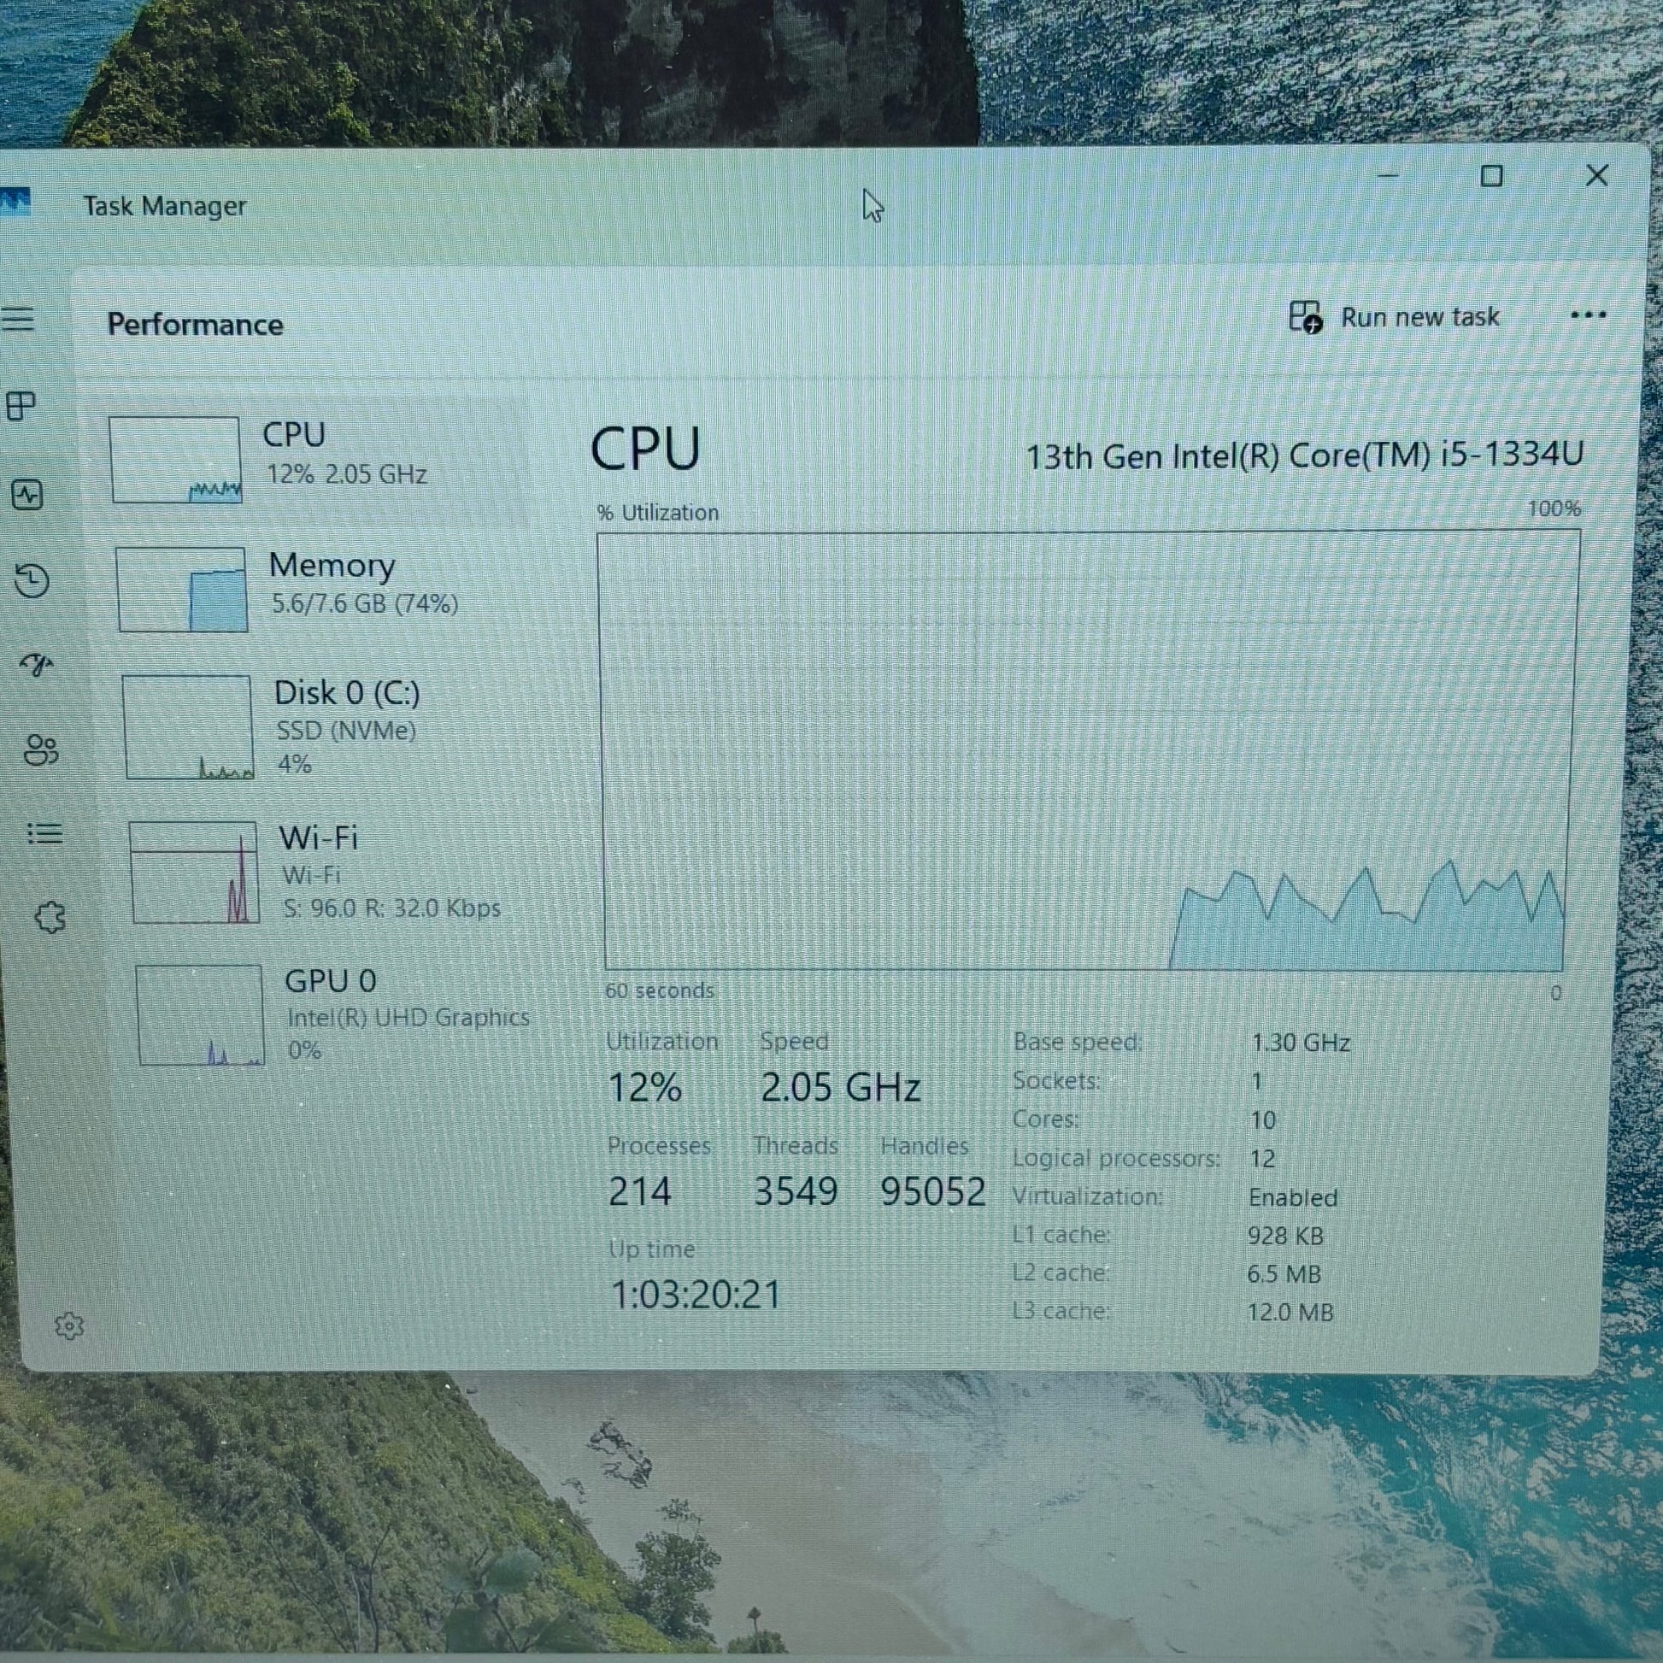Image resolution: width=1663 pixels, height=1663 pixels.
Task: Maximize the Task Manager window
Action: point(1492,176)
